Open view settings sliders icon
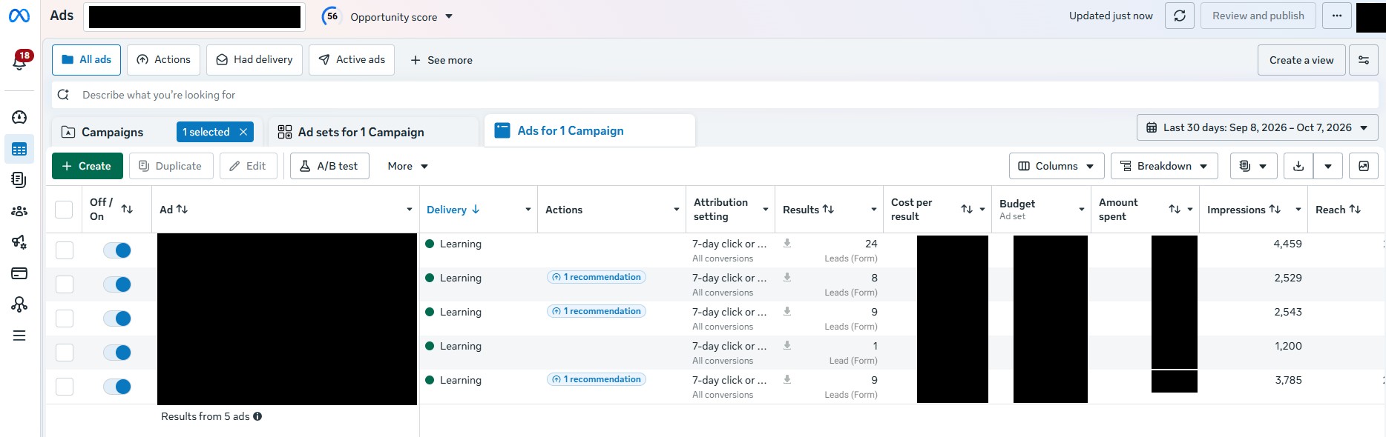The image size is (1386, 437). click(1364, 60)
